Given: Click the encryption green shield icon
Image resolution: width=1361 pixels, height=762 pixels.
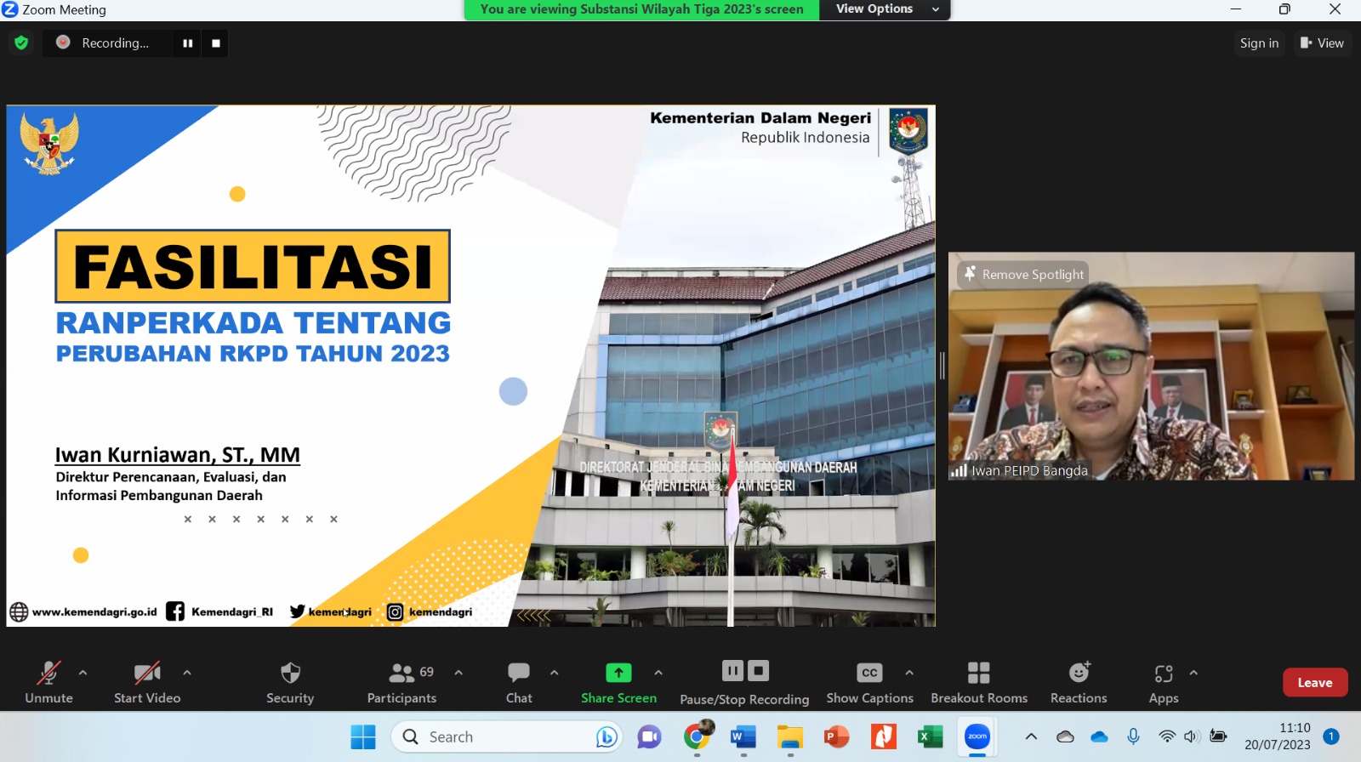Looking at the screenshot, I should pyautogui.click(x=21, y=43).
